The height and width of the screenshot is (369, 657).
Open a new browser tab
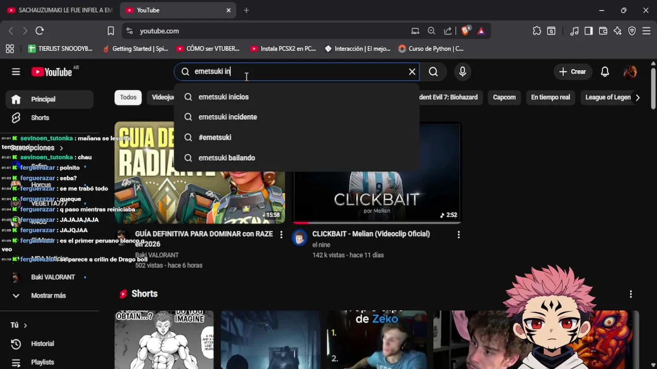point(246,10)
